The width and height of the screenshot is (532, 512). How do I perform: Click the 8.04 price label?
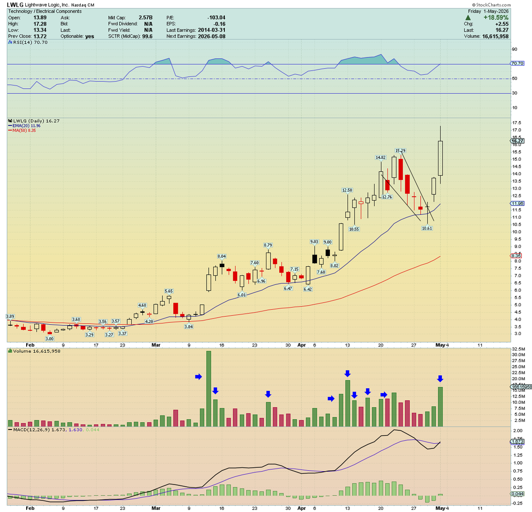click(222, 256)
